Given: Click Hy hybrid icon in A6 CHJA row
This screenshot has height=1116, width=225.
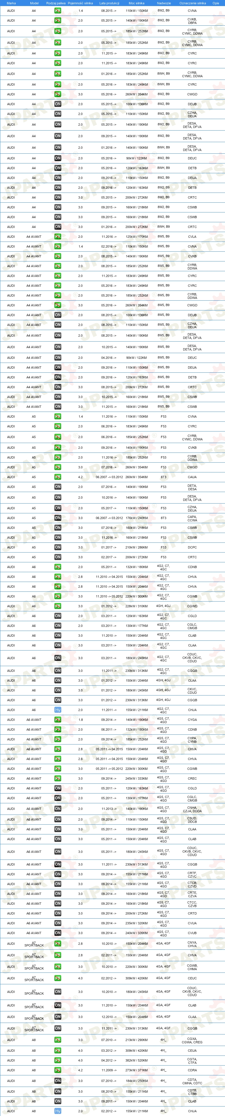Looking at the screenshot, I should click(x=58, y=710).
